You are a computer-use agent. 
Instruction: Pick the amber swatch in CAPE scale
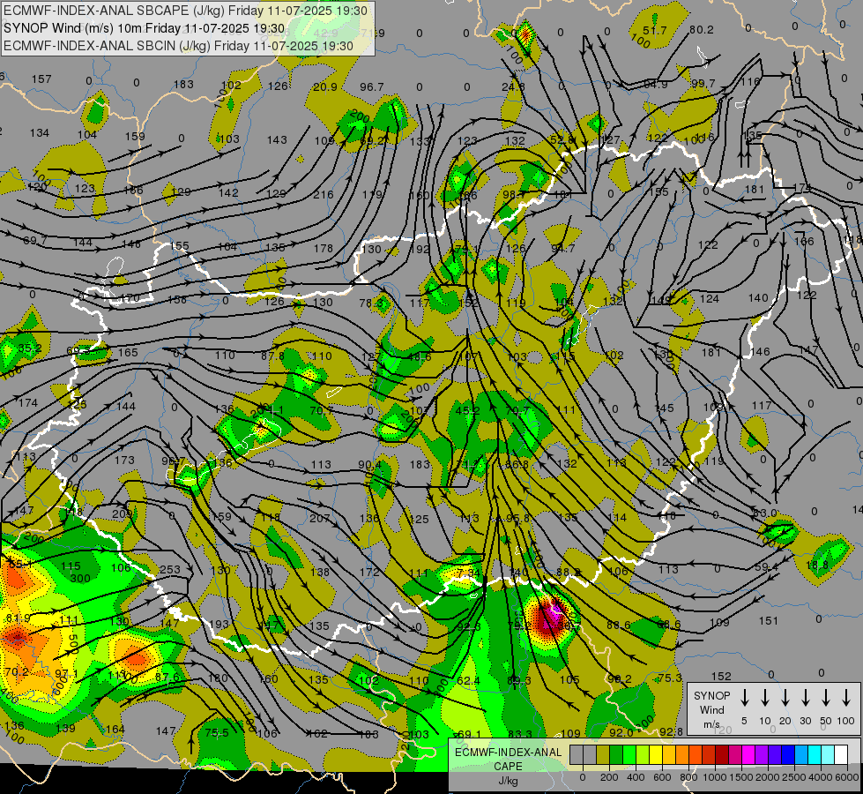click(669, 754)
